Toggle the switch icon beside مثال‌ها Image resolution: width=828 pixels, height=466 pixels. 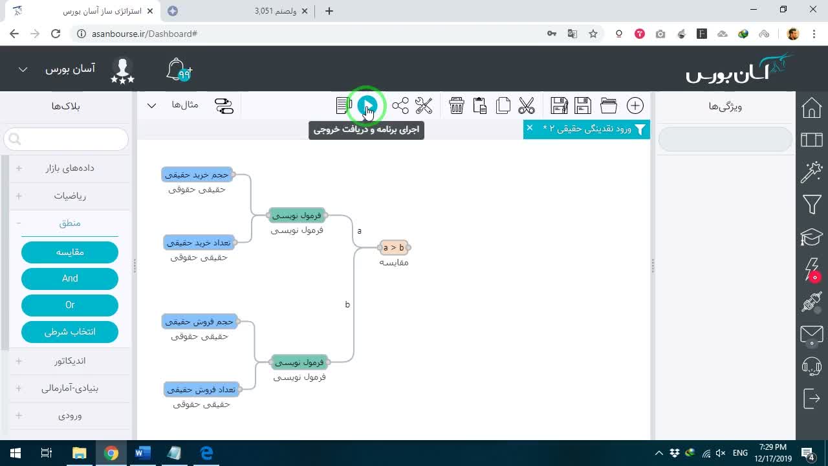click(x=224, y=105)
